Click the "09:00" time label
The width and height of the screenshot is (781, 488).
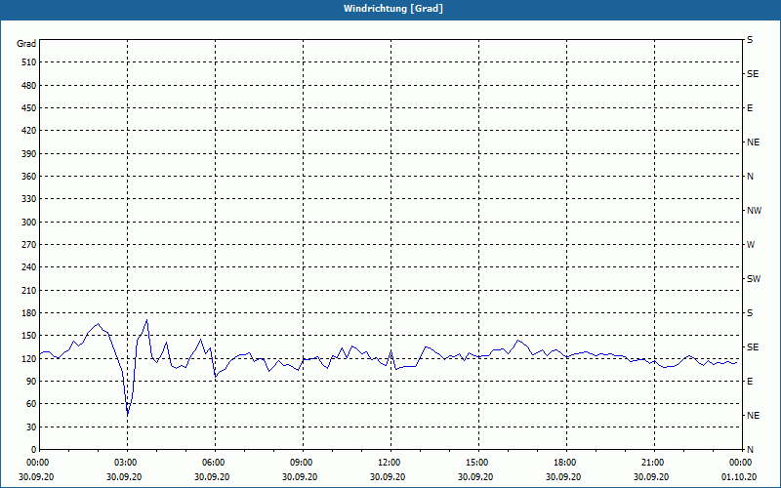(301, 463)
